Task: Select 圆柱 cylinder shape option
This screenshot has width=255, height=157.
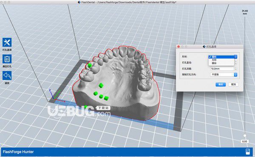Action: click(221, 57)
